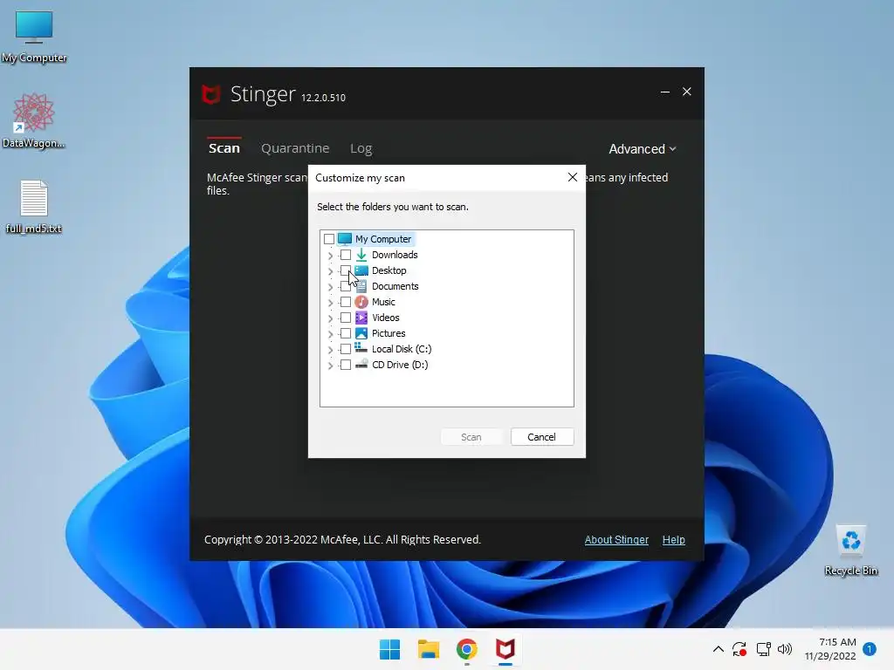The width and height of the screenshot is (894, 670).
Task: Select the Pictures tree label
Action: (x=389, y=333)
